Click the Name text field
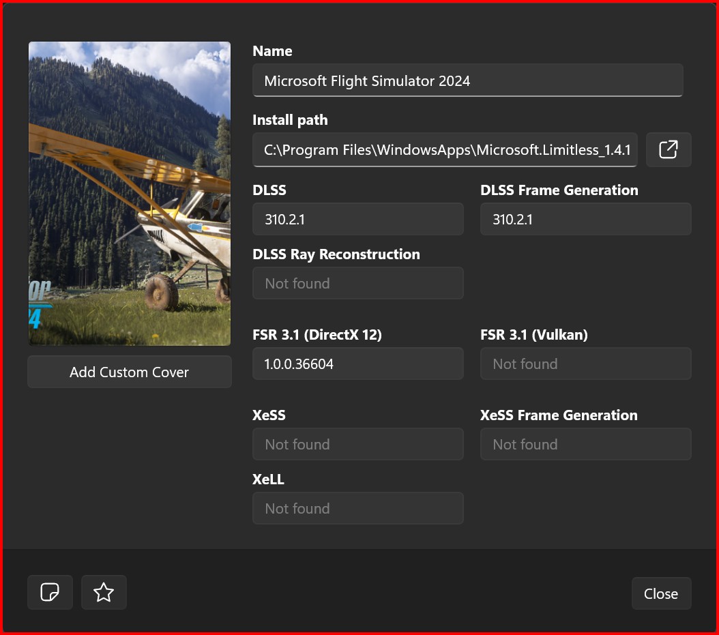 point(467,80)
